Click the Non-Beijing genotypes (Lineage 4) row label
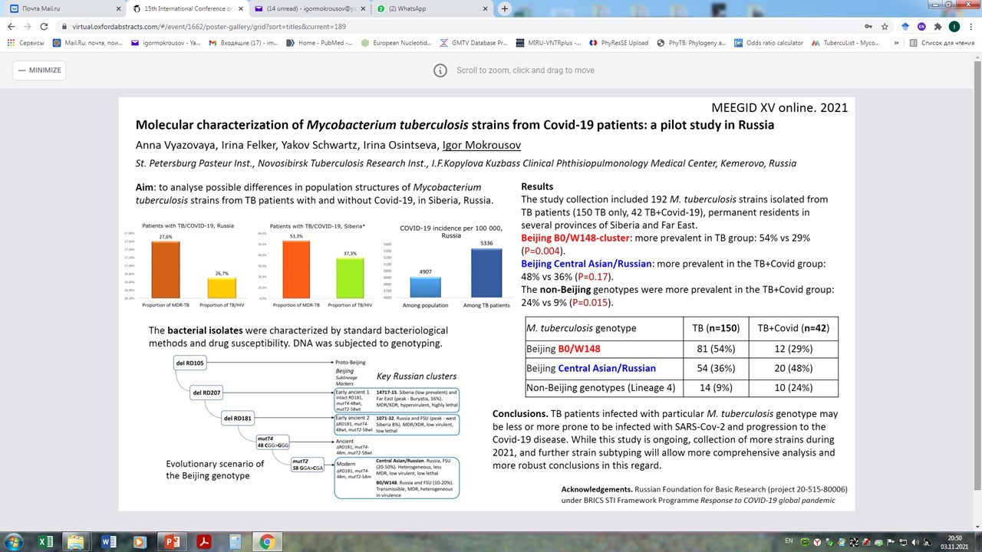 pyautogui.click(x=601, y=388)
